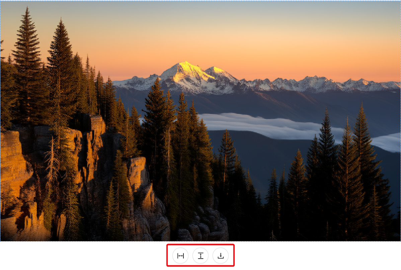
Task: Select the left circular button in red toolbar
Action: [180, 256]
